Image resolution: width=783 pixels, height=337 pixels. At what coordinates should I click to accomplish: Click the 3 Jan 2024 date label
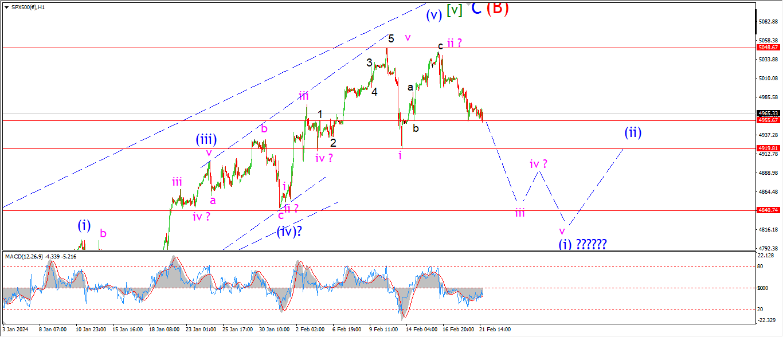click(15, 330)
